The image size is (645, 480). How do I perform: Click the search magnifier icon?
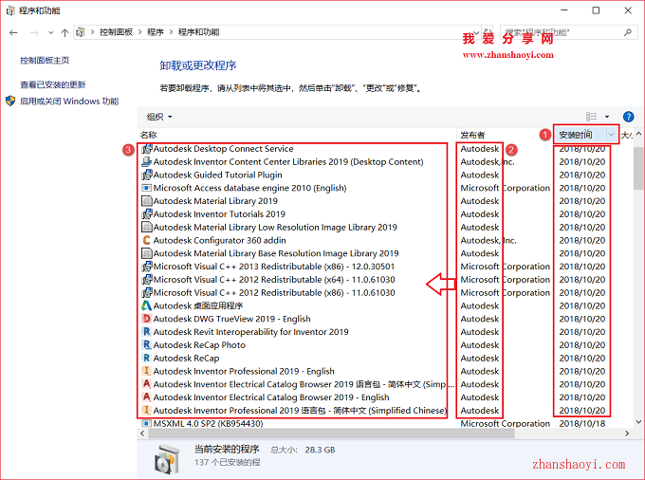(627, 32)
